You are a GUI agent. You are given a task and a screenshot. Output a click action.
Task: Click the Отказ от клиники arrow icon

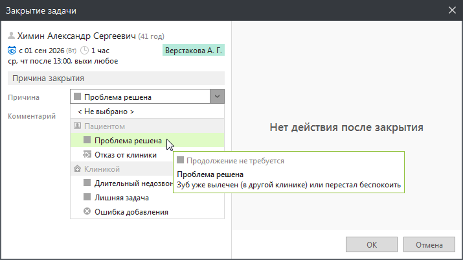pos(87,154)
